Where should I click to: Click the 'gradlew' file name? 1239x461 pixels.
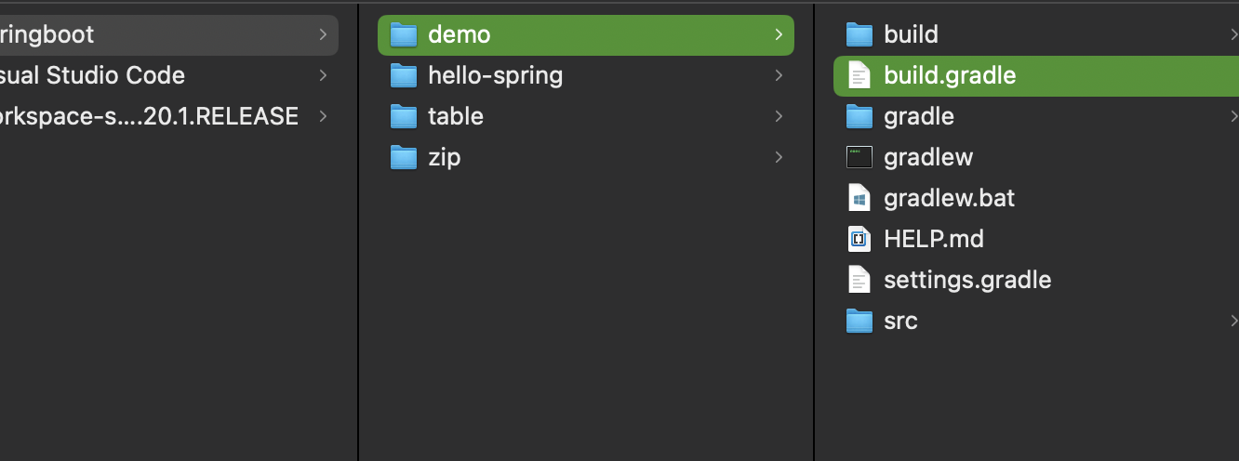click(x=928, y=157)
